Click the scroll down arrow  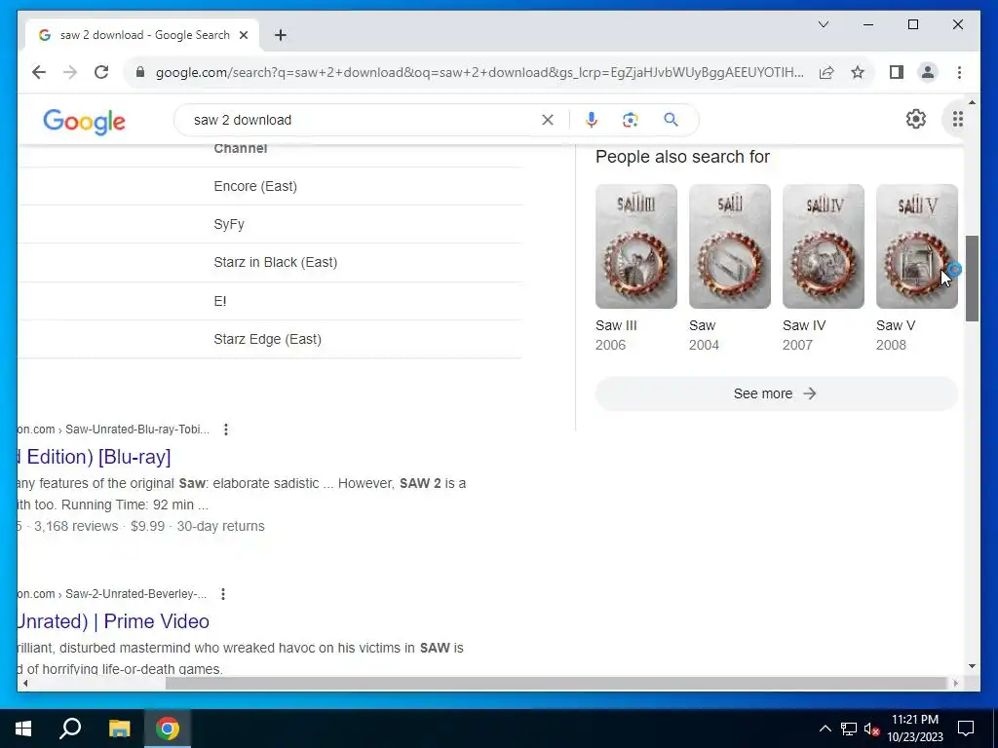pos(972,666)
